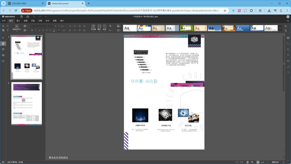The height and width of the screenshot is (164, 291).
Task: Reload the browser page
Action: (x=16, y=10)
